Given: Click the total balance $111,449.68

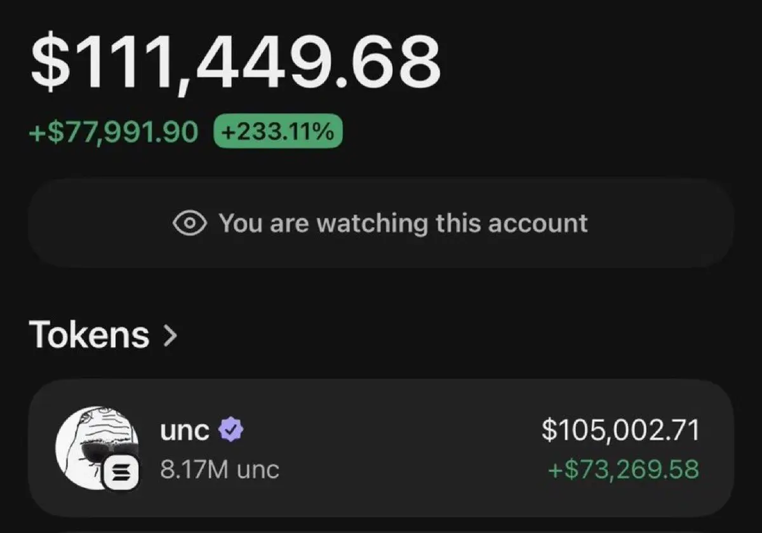Looking at the screenshot, I should coord(235,62).
